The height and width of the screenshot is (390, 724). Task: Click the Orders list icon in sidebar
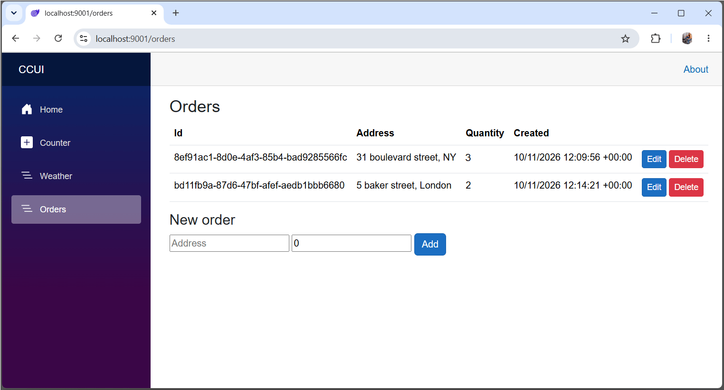click(27, 209)
